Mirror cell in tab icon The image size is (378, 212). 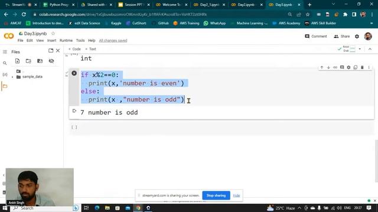tap(356, 68)
